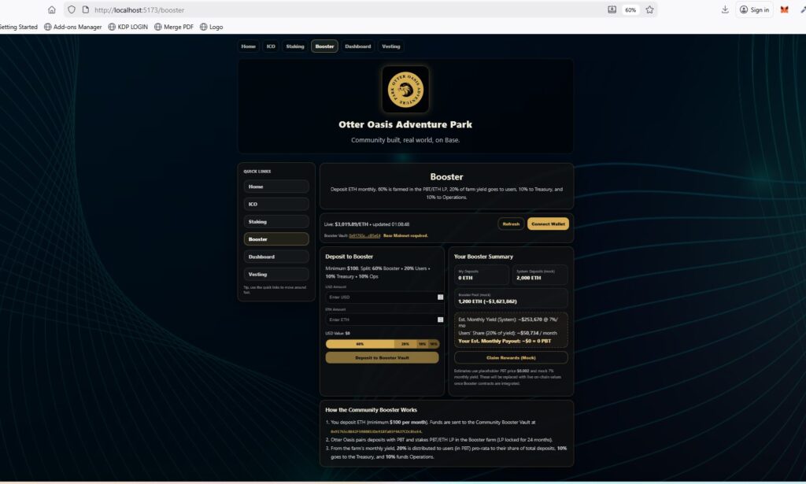
Task: Open the Vesting tab in top navigation
Action: [x=390, y=46]
